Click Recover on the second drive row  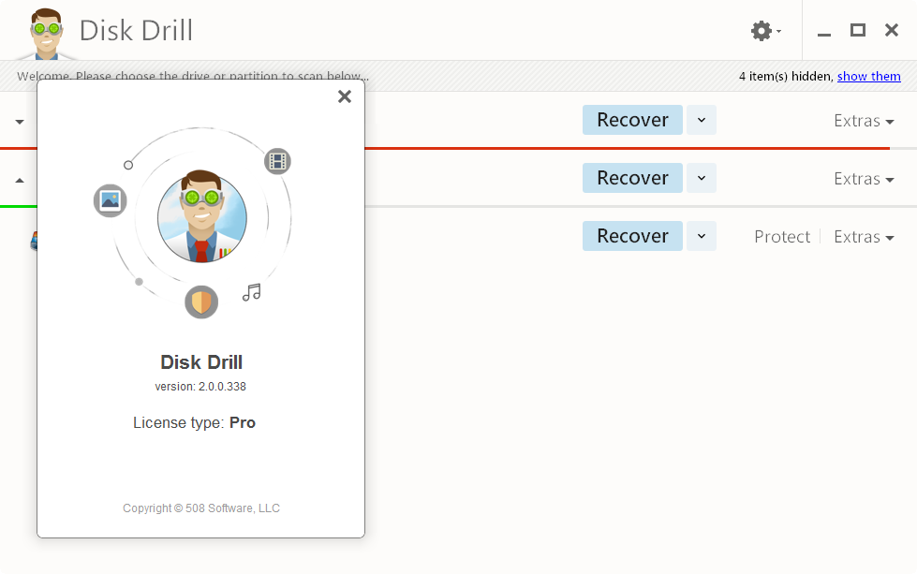[632, 178]
